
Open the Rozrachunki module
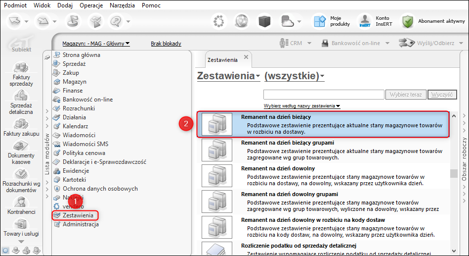(79, 108)
